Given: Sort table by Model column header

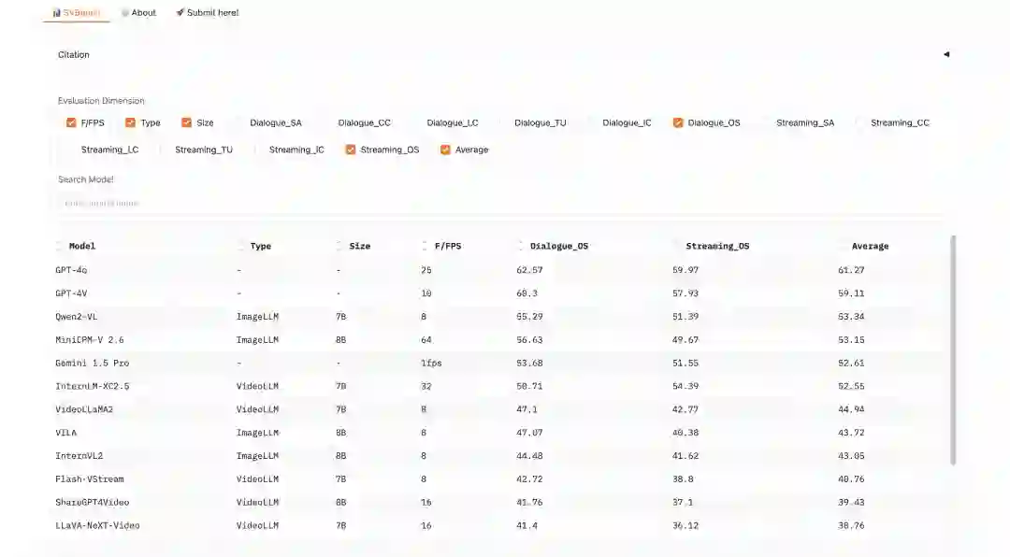Looking at the screenshot, I should pos(81,246).
